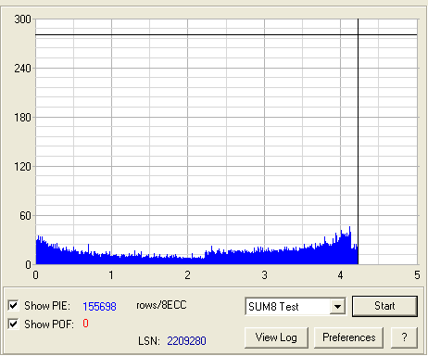Toggle the Show POF checkbox

[x=13, y=324]
